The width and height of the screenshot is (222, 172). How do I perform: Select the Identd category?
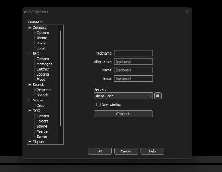coord(42,38)
